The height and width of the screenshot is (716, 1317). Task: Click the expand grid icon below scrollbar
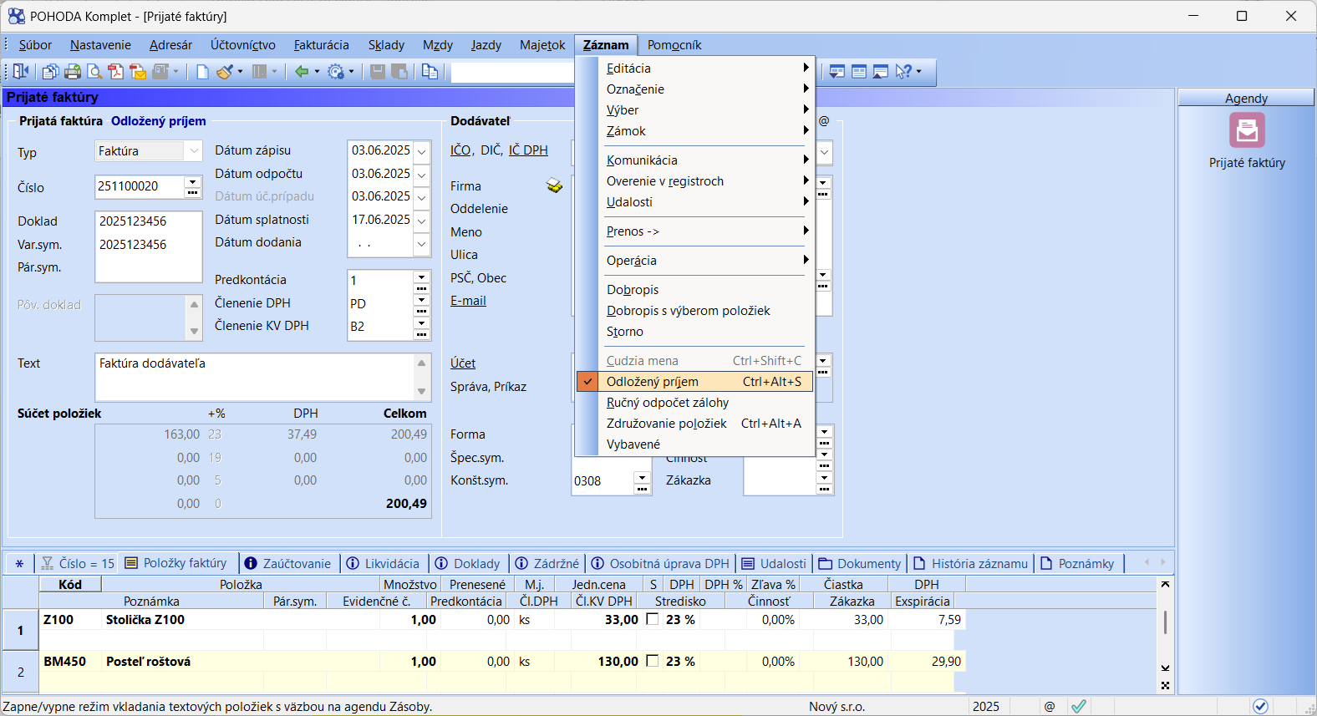pos(1165,685)
